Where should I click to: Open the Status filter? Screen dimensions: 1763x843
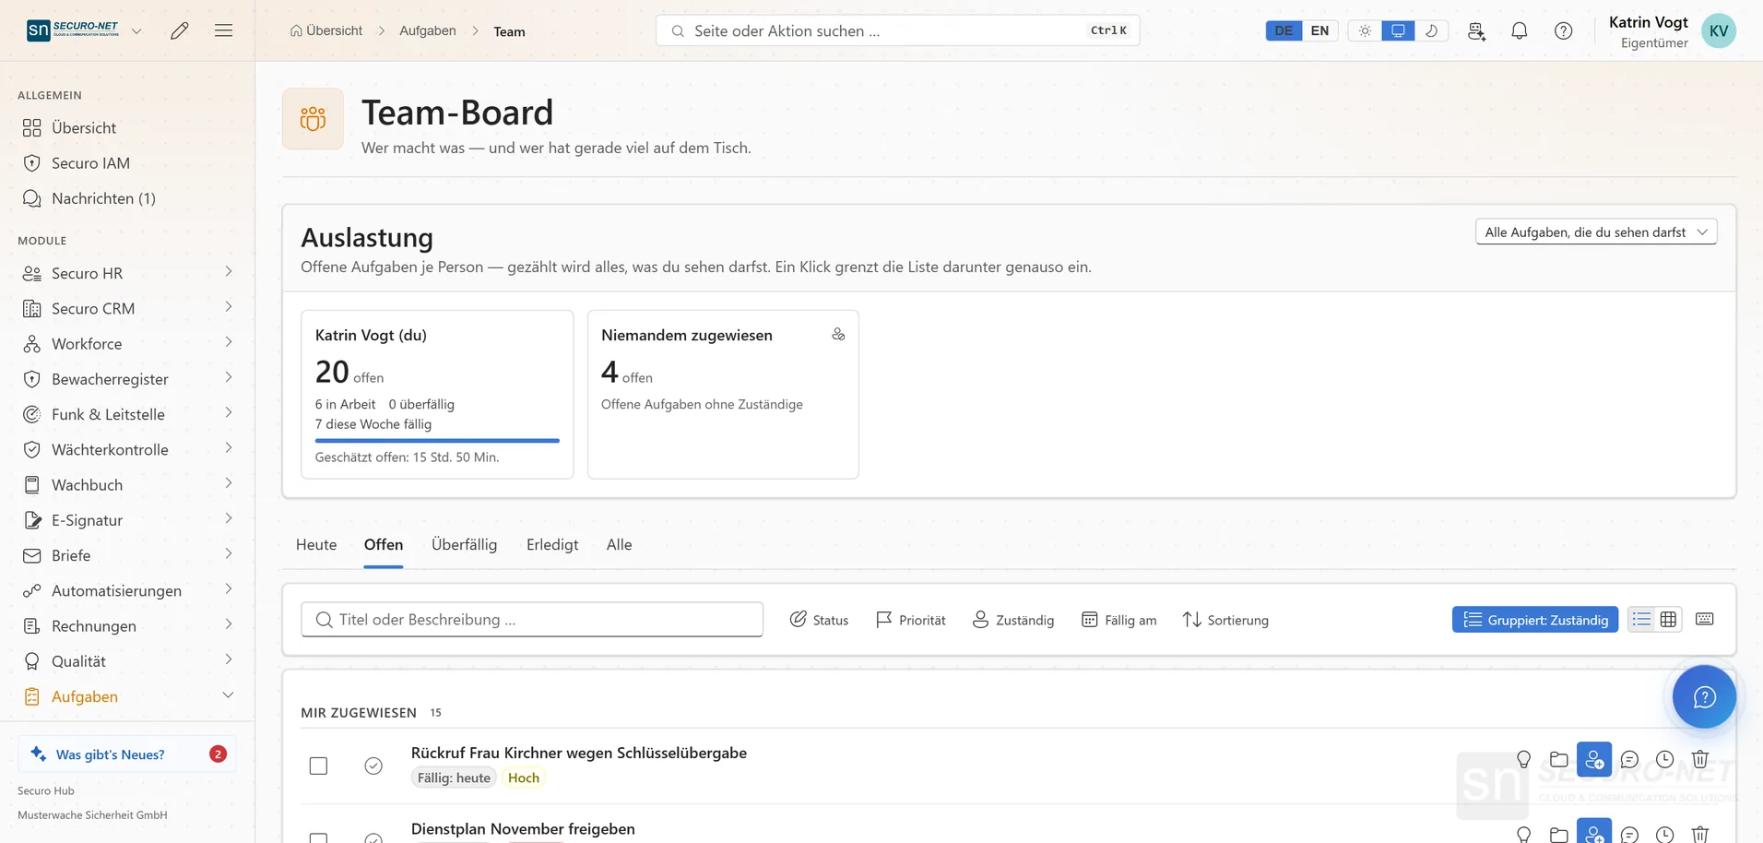819,620
